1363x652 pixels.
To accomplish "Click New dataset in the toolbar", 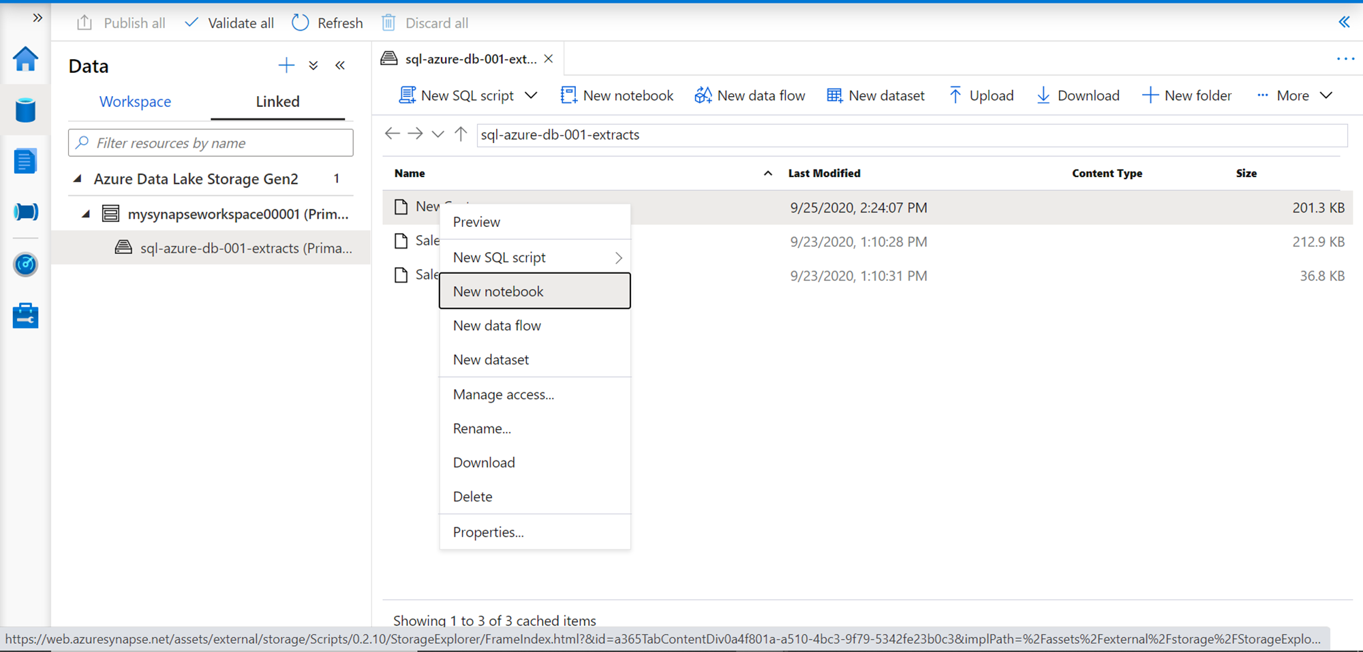I will coord(876,95).
